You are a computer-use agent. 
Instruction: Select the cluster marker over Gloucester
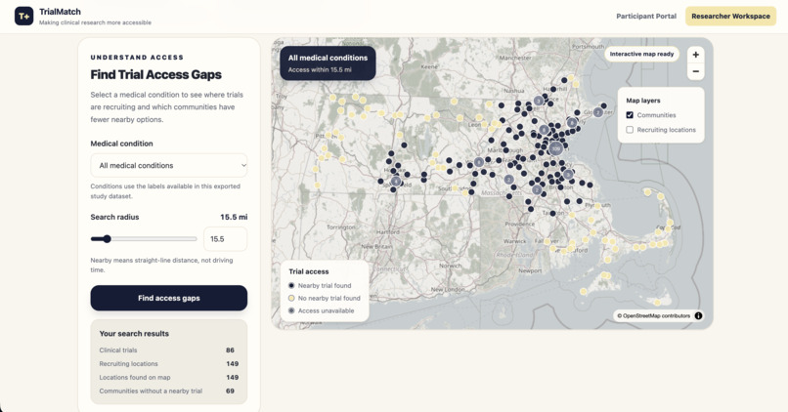[x=598, y=112]
